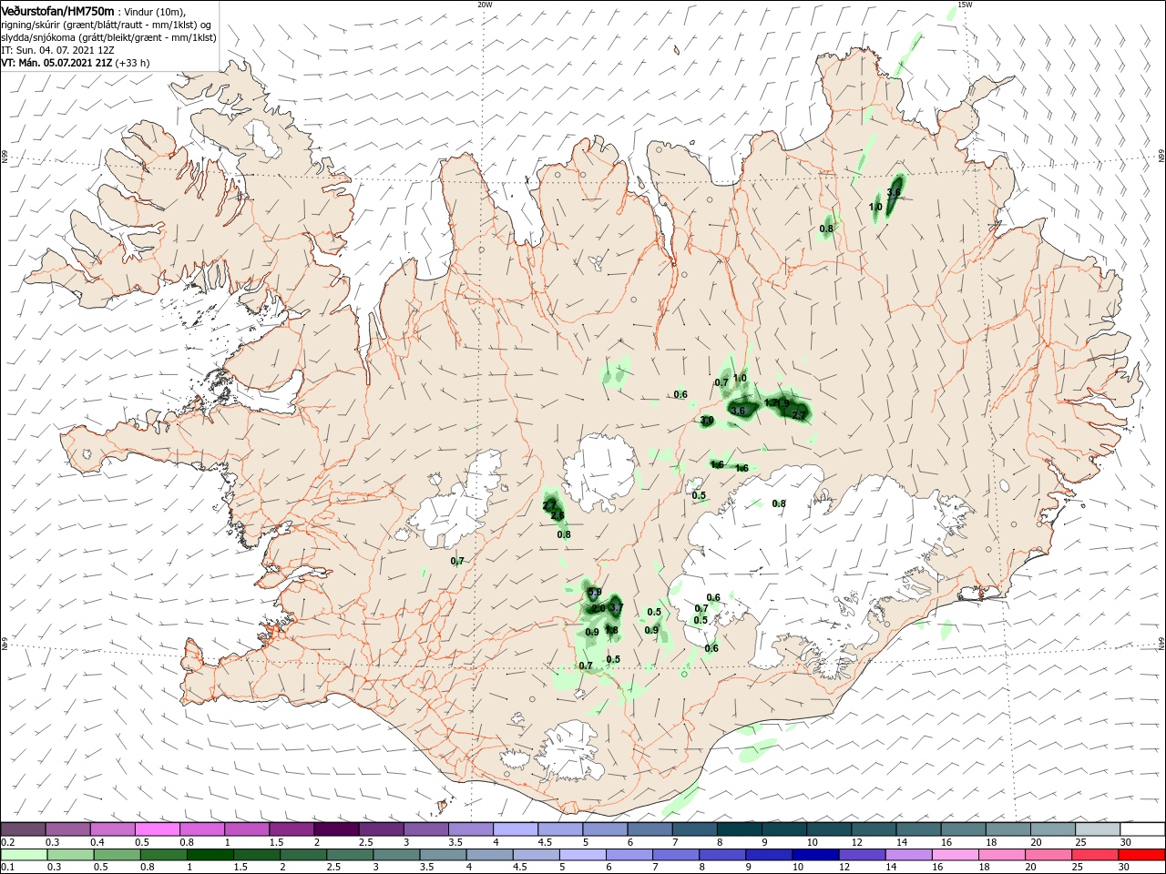Click the darkest teal swatch starting at 8 in upper legend
This screenshot has width=1166, height=874.
tap(740, 829)
